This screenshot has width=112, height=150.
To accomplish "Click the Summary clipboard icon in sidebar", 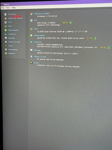I will click(5, 14).
